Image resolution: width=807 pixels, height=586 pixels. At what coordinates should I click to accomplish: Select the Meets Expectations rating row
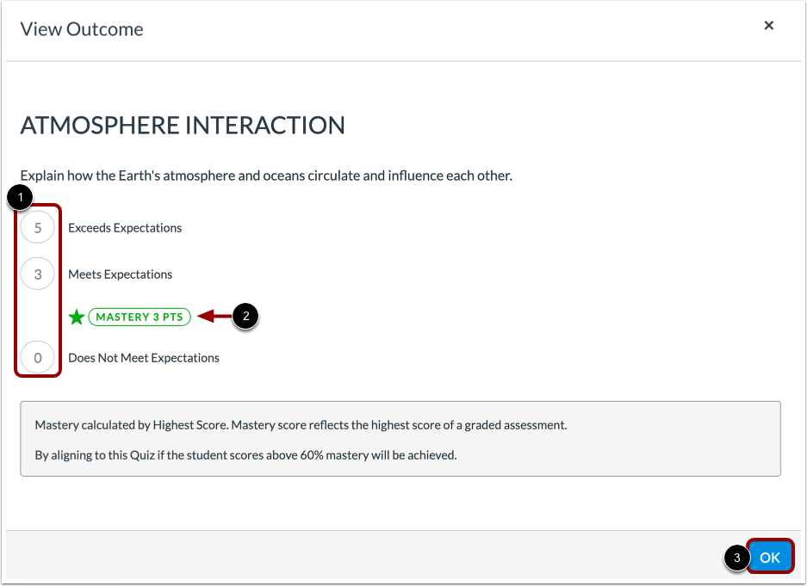(x=120, y=274)
